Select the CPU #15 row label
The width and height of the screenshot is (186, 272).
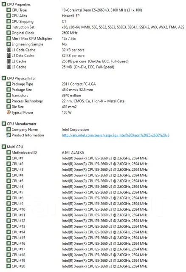coord(18,238)
